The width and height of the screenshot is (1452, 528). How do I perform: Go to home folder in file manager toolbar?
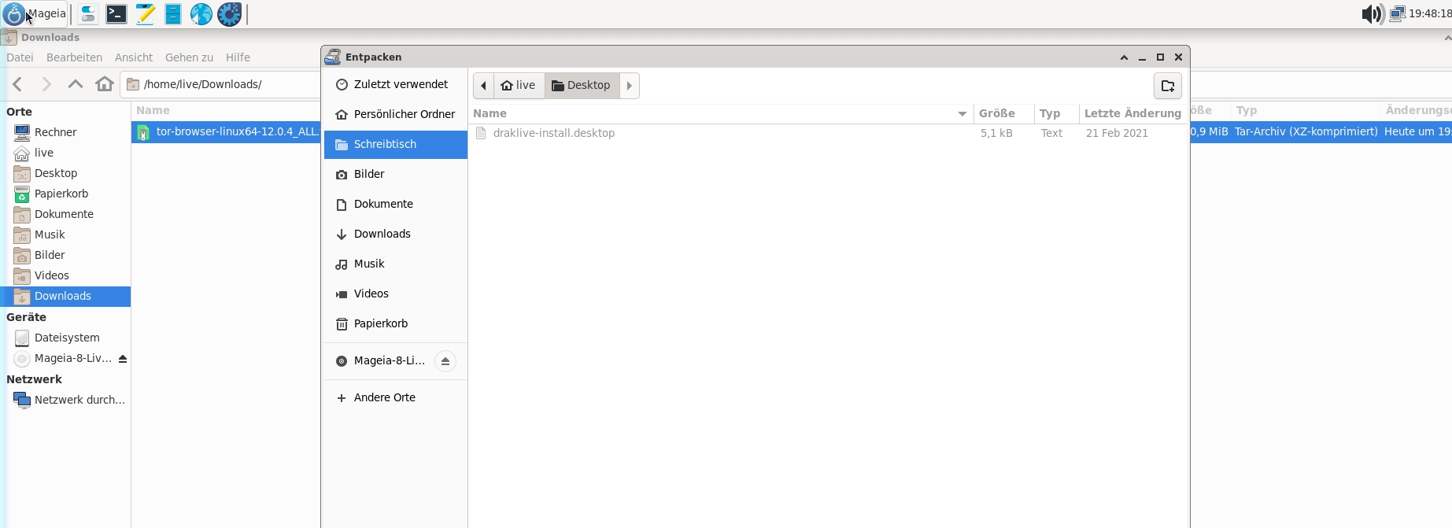[104, 84]
